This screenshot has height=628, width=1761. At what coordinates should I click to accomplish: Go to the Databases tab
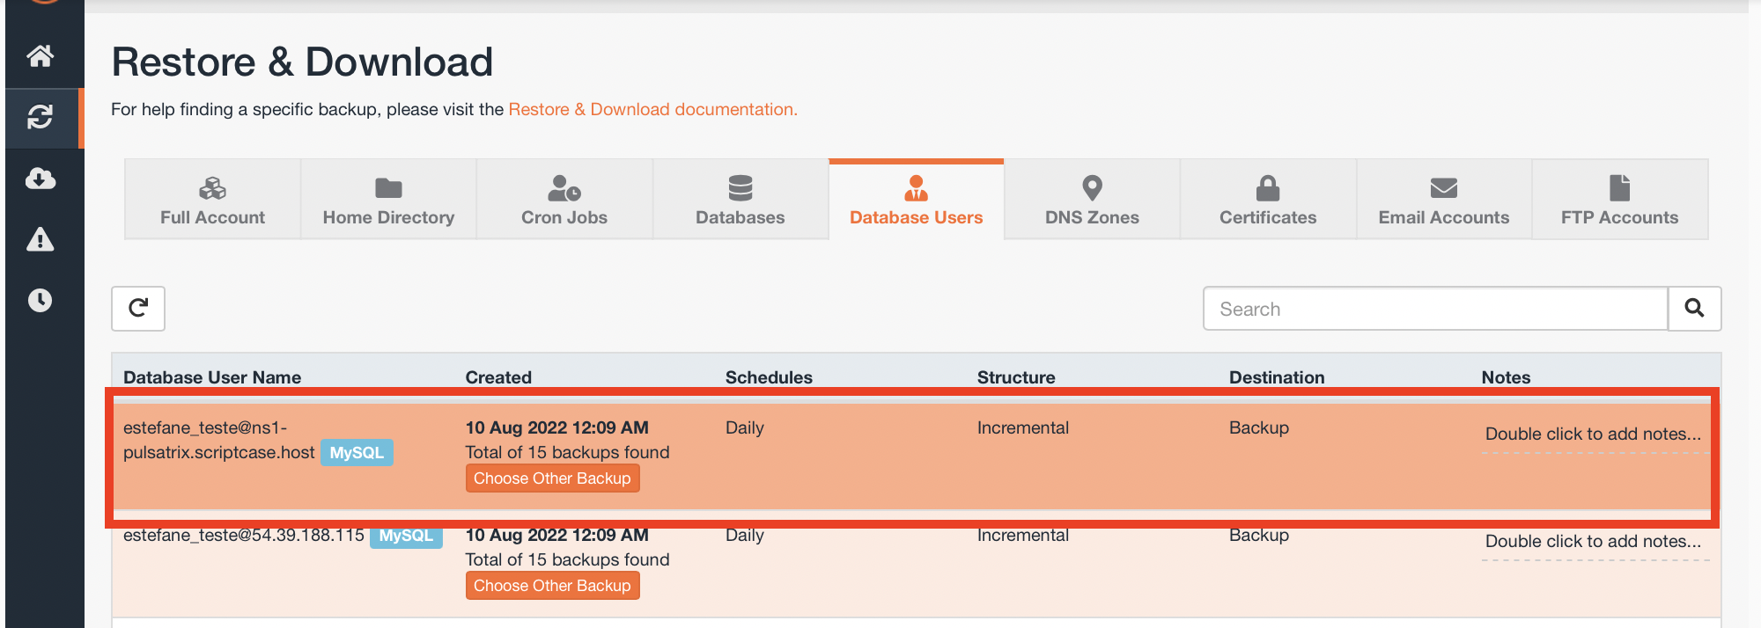point(741,201)
